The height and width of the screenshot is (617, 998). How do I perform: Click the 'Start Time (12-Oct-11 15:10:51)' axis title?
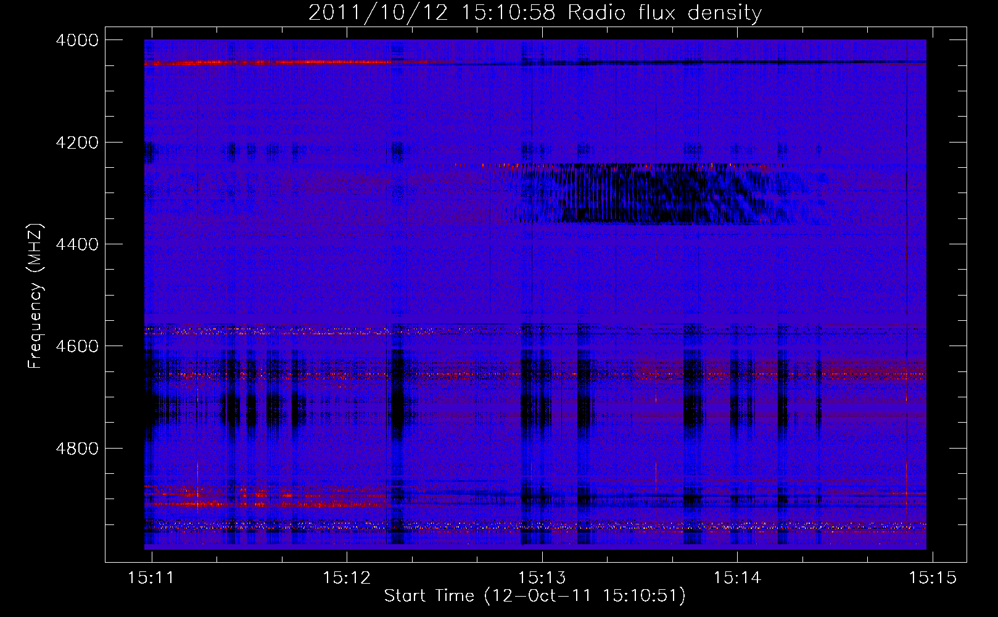point(535,596)
